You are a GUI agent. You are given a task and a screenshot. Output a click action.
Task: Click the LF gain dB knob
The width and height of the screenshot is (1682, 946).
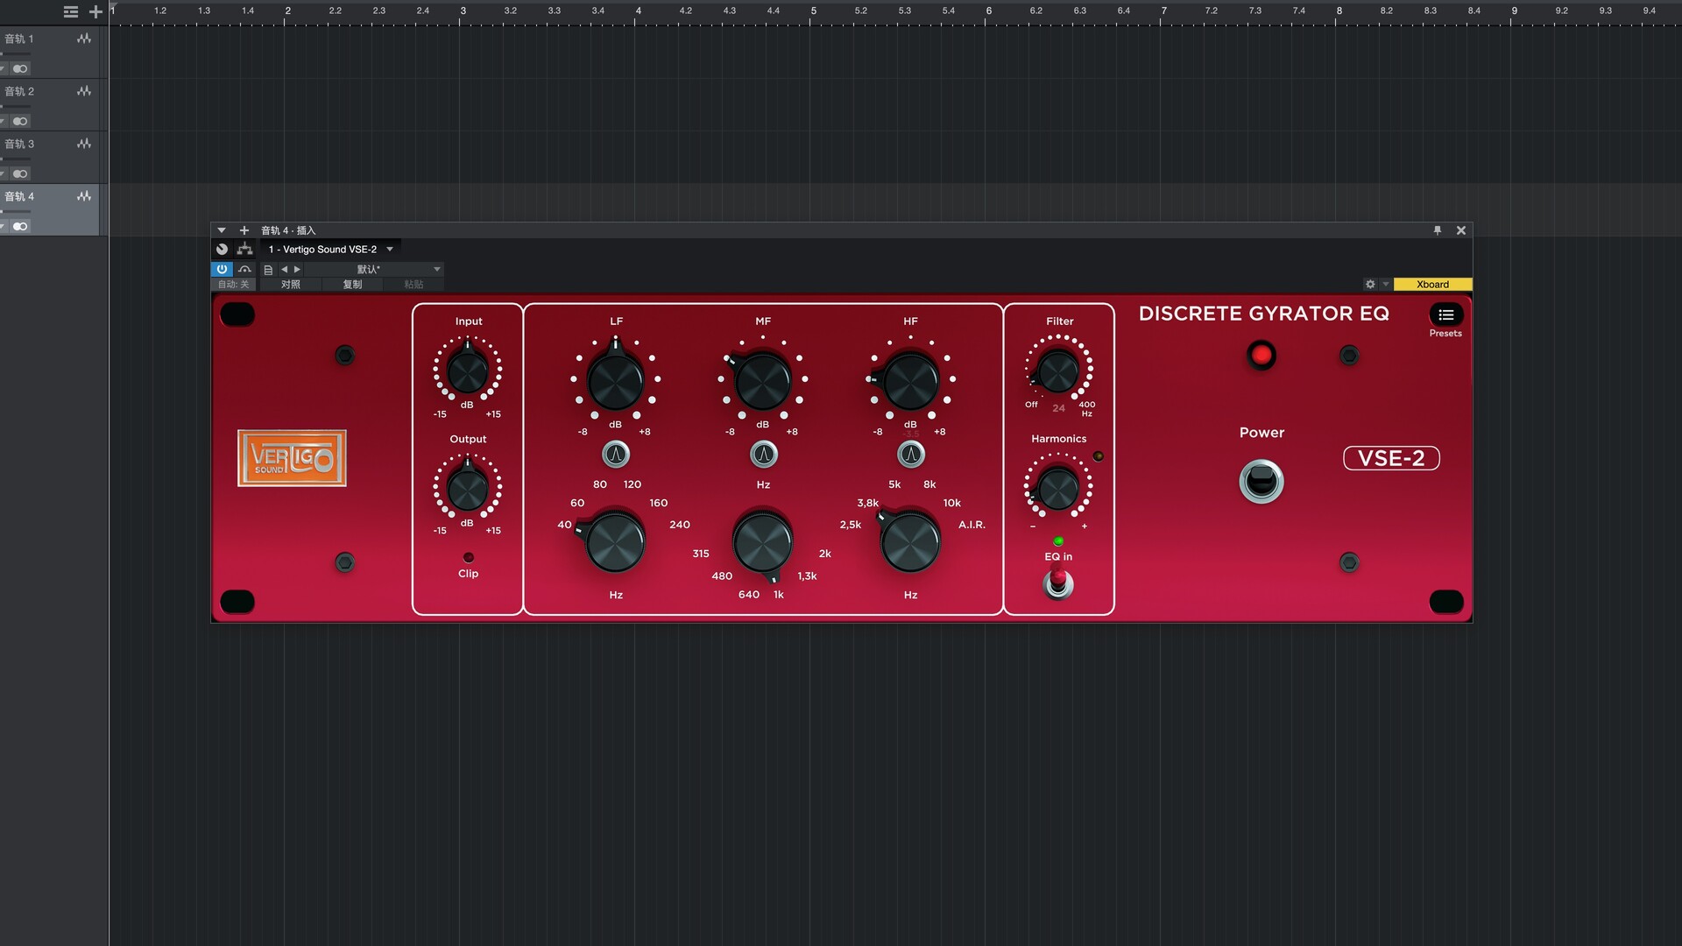click(616, 381)
